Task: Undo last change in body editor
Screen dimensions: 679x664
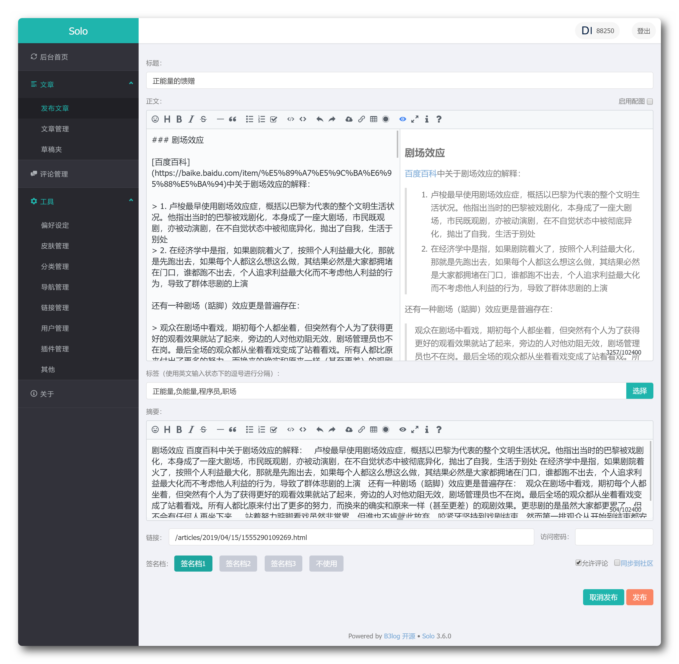Action: [320, 119]
